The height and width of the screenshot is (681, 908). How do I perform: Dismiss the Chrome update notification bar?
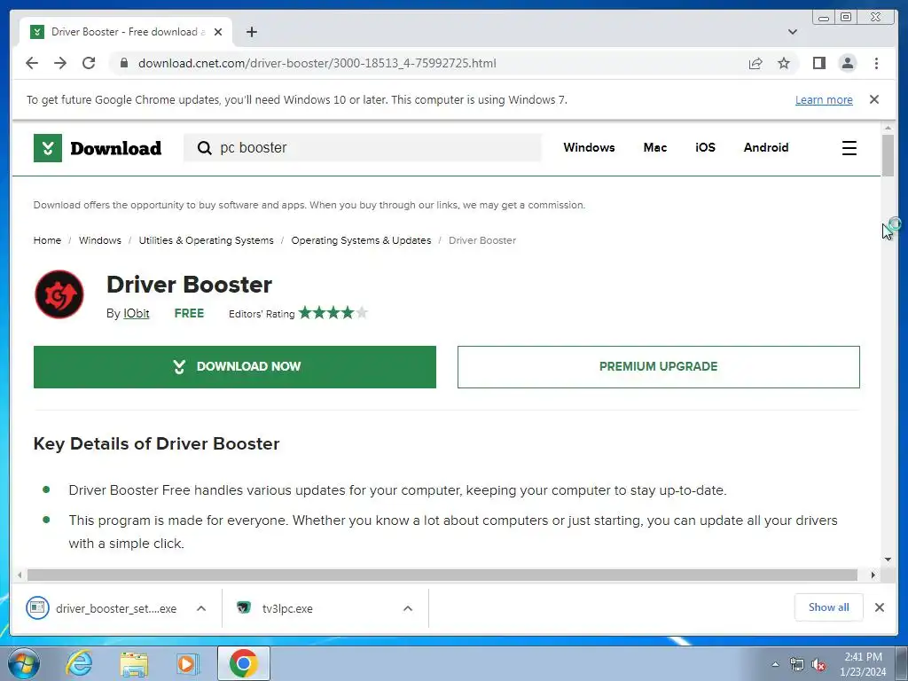click(x=874, y=99)
